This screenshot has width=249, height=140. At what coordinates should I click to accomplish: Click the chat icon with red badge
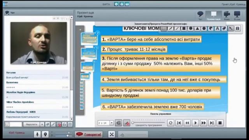click(x=59, y=124)
